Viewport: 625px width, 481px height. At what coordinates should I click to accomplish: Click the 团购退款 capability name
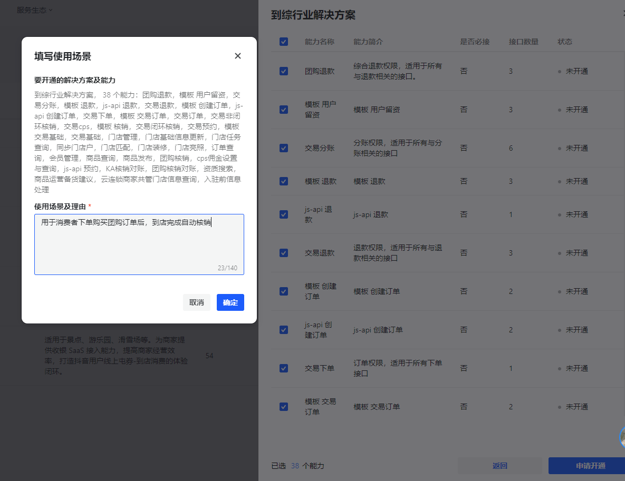(x=320, y=71)
